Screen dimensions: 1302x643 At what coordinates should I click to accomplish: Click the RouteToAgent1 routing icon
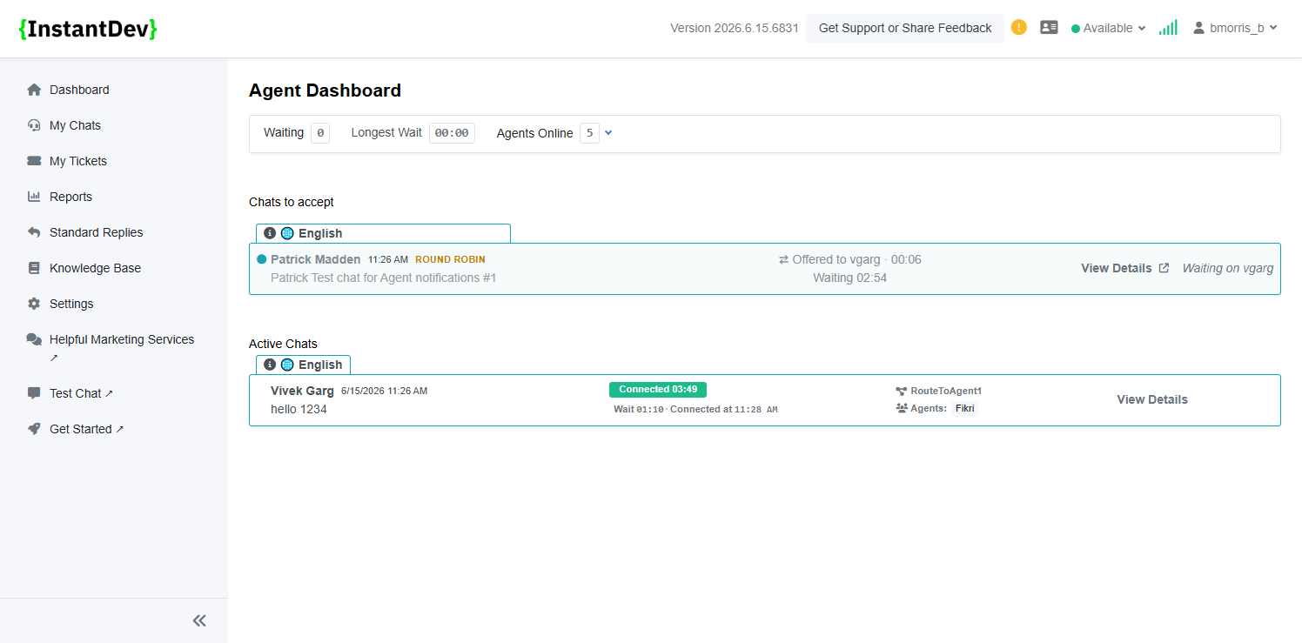902,392
